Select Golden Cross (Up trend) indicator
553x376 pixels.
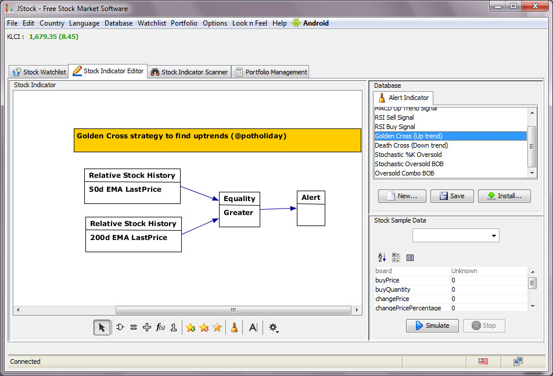coord(450,136)
